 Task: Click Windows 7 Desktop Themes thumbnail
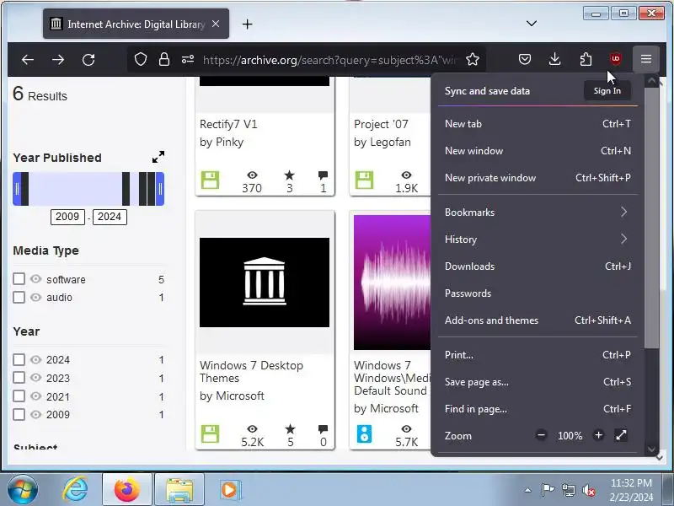tap(265, 283)
